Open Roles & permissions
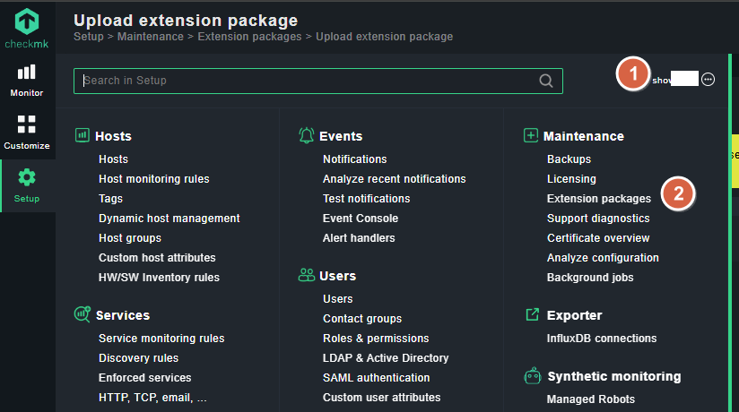Viewport: 739px width, 412px height. [x=376, y=339]
